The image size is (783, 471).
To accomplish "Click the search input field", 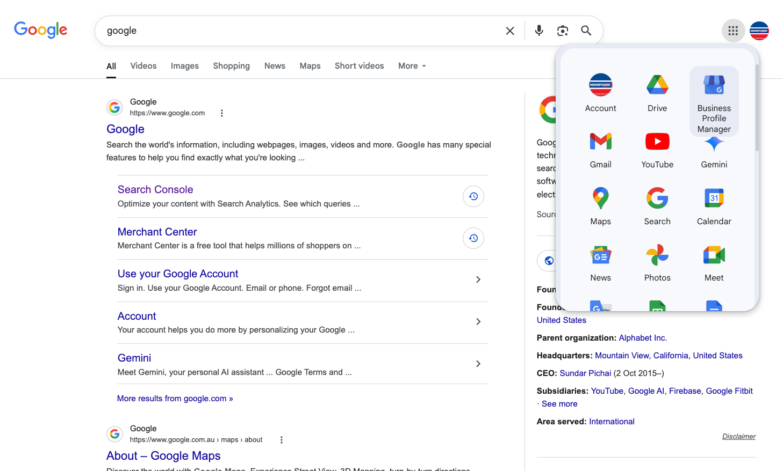I will 301,31.
